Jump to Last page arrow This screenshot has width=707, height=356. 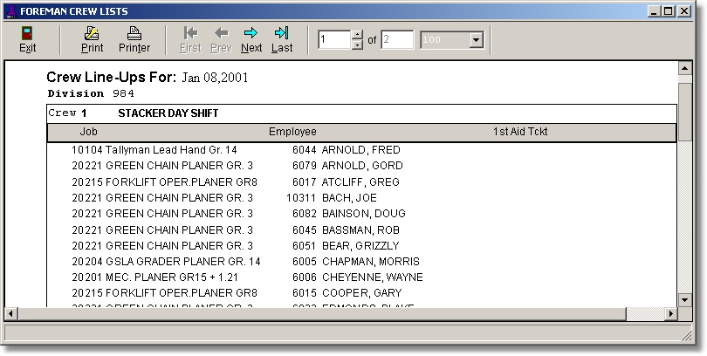(282, 34)
